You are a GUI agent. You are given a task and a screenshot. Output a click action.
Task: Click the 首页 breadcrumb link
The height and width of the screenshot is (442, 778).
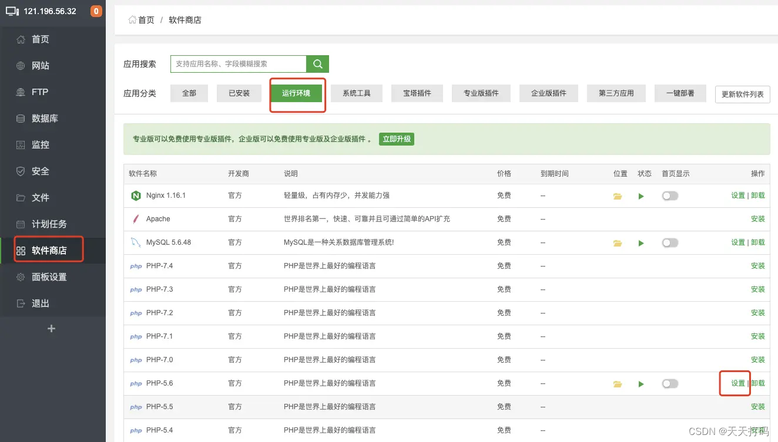click(x=146, y=20)
